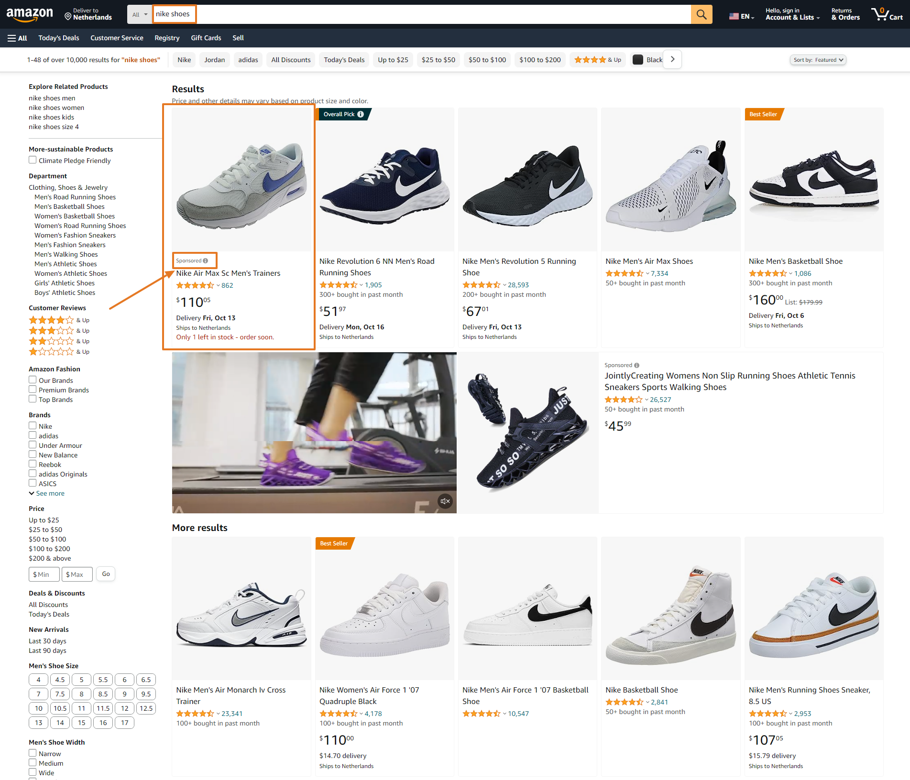Screen dimensions: 910x780
Task: Open the Account & Lists dropdown
Action: click(x=792, y=14)
